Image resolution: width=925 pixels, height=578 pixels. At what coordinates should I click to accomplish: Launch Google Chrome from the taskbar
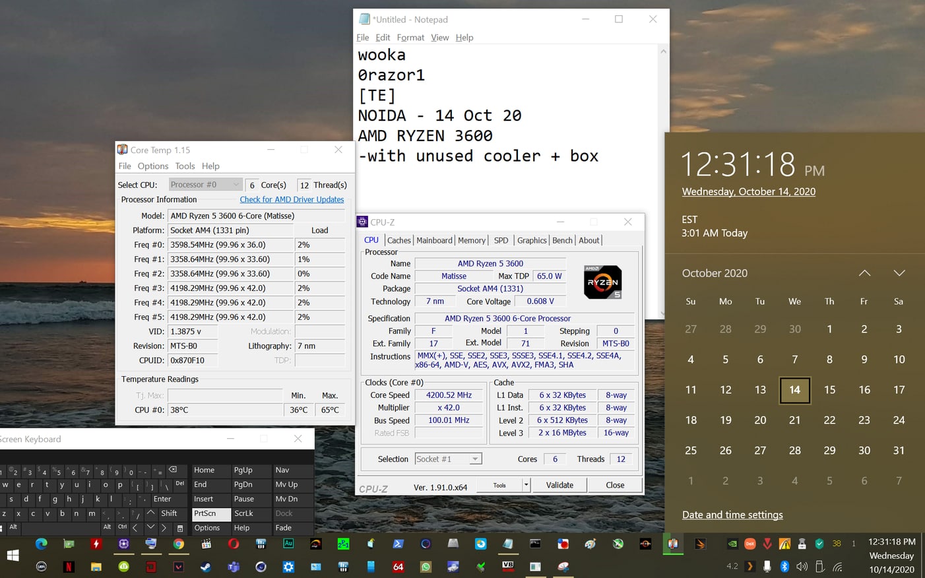pos(178,544)
